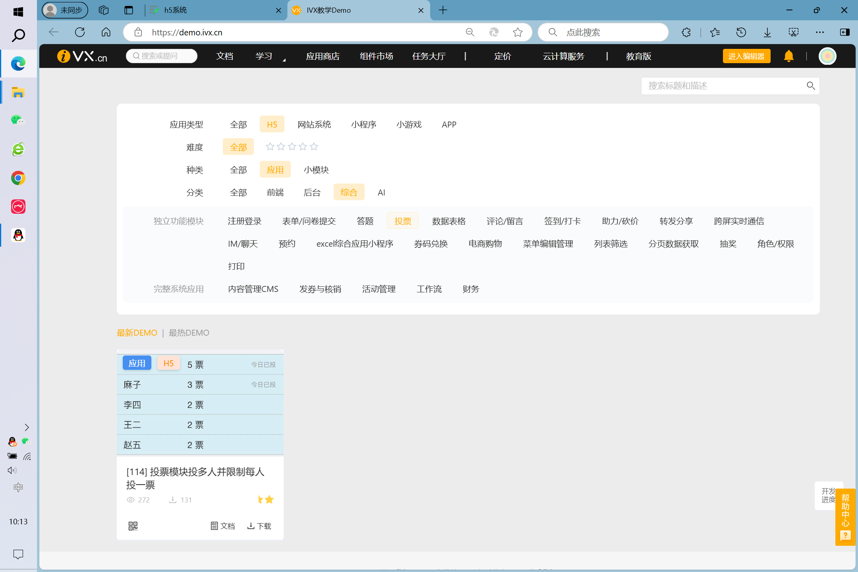Select APP application type filter

(449, 124)
